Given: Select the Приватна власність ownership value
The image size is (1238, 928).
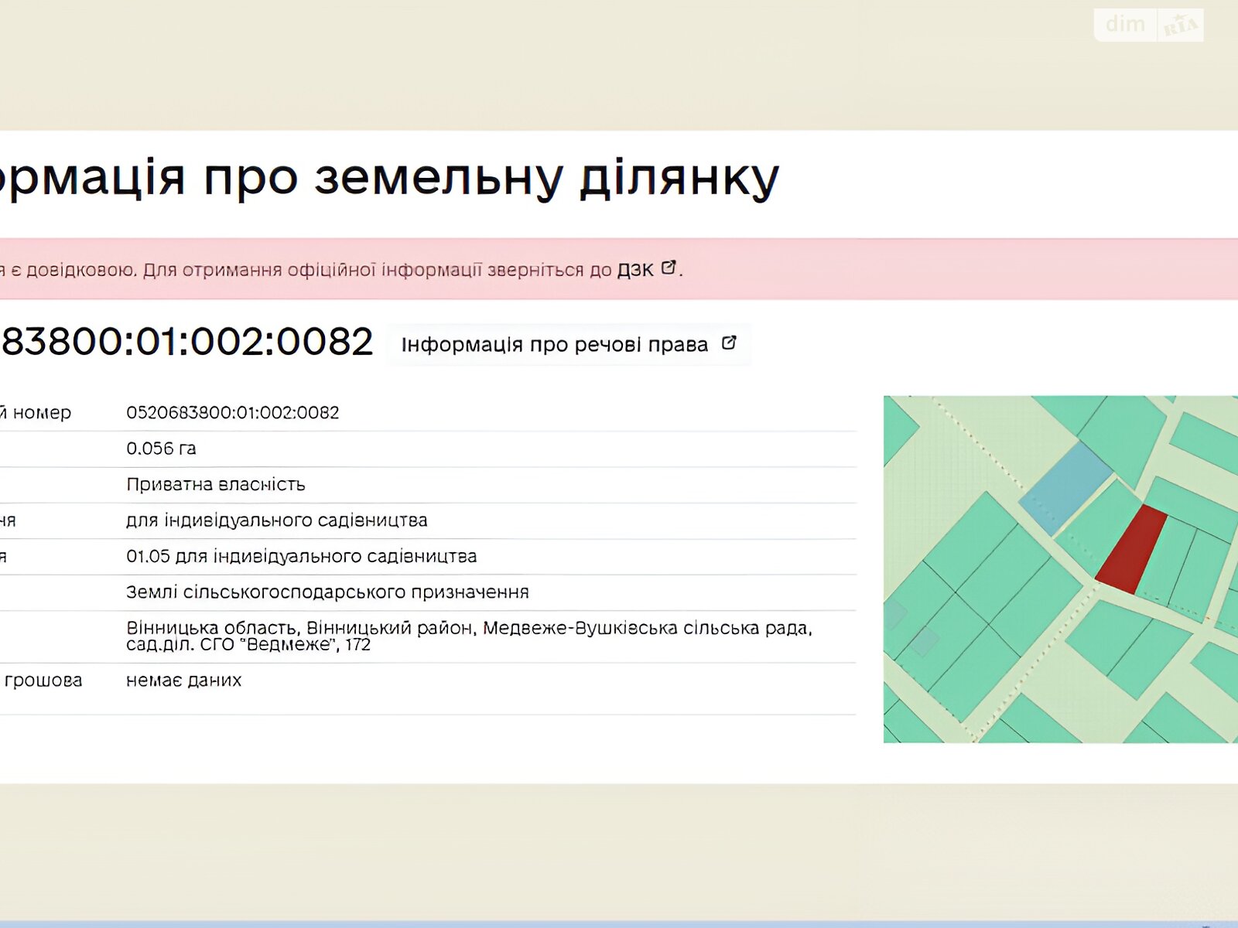Looking at the screenshot, I should coord(215,485).
